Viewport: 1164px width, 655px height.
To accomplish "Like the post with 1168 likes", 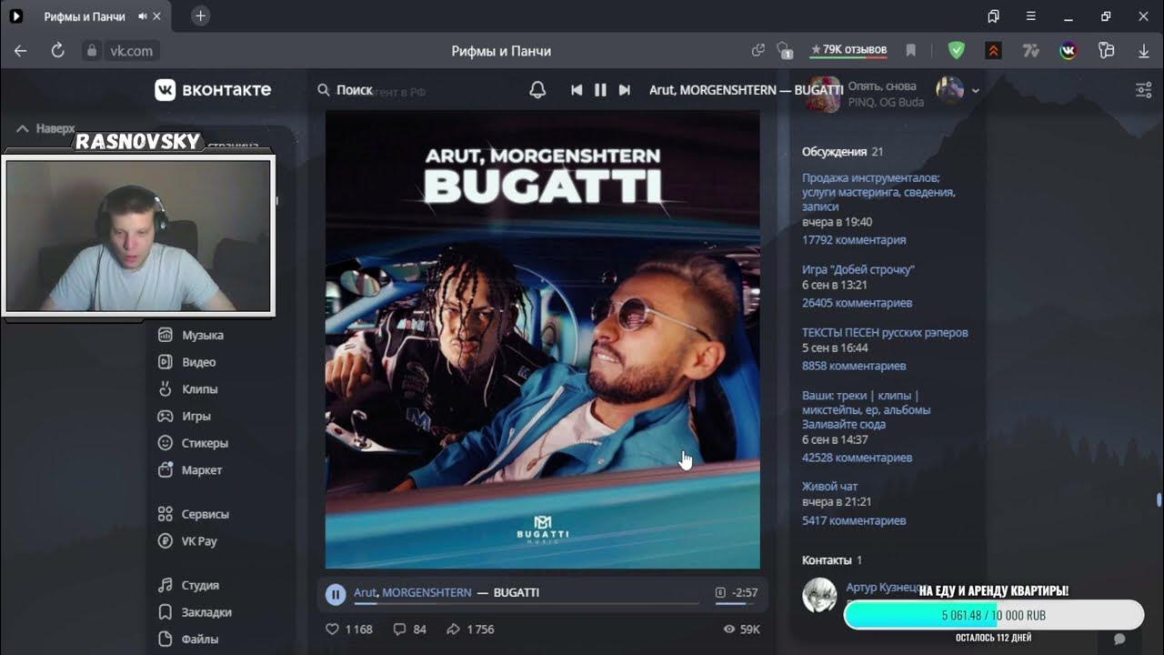I will point(349,629).
